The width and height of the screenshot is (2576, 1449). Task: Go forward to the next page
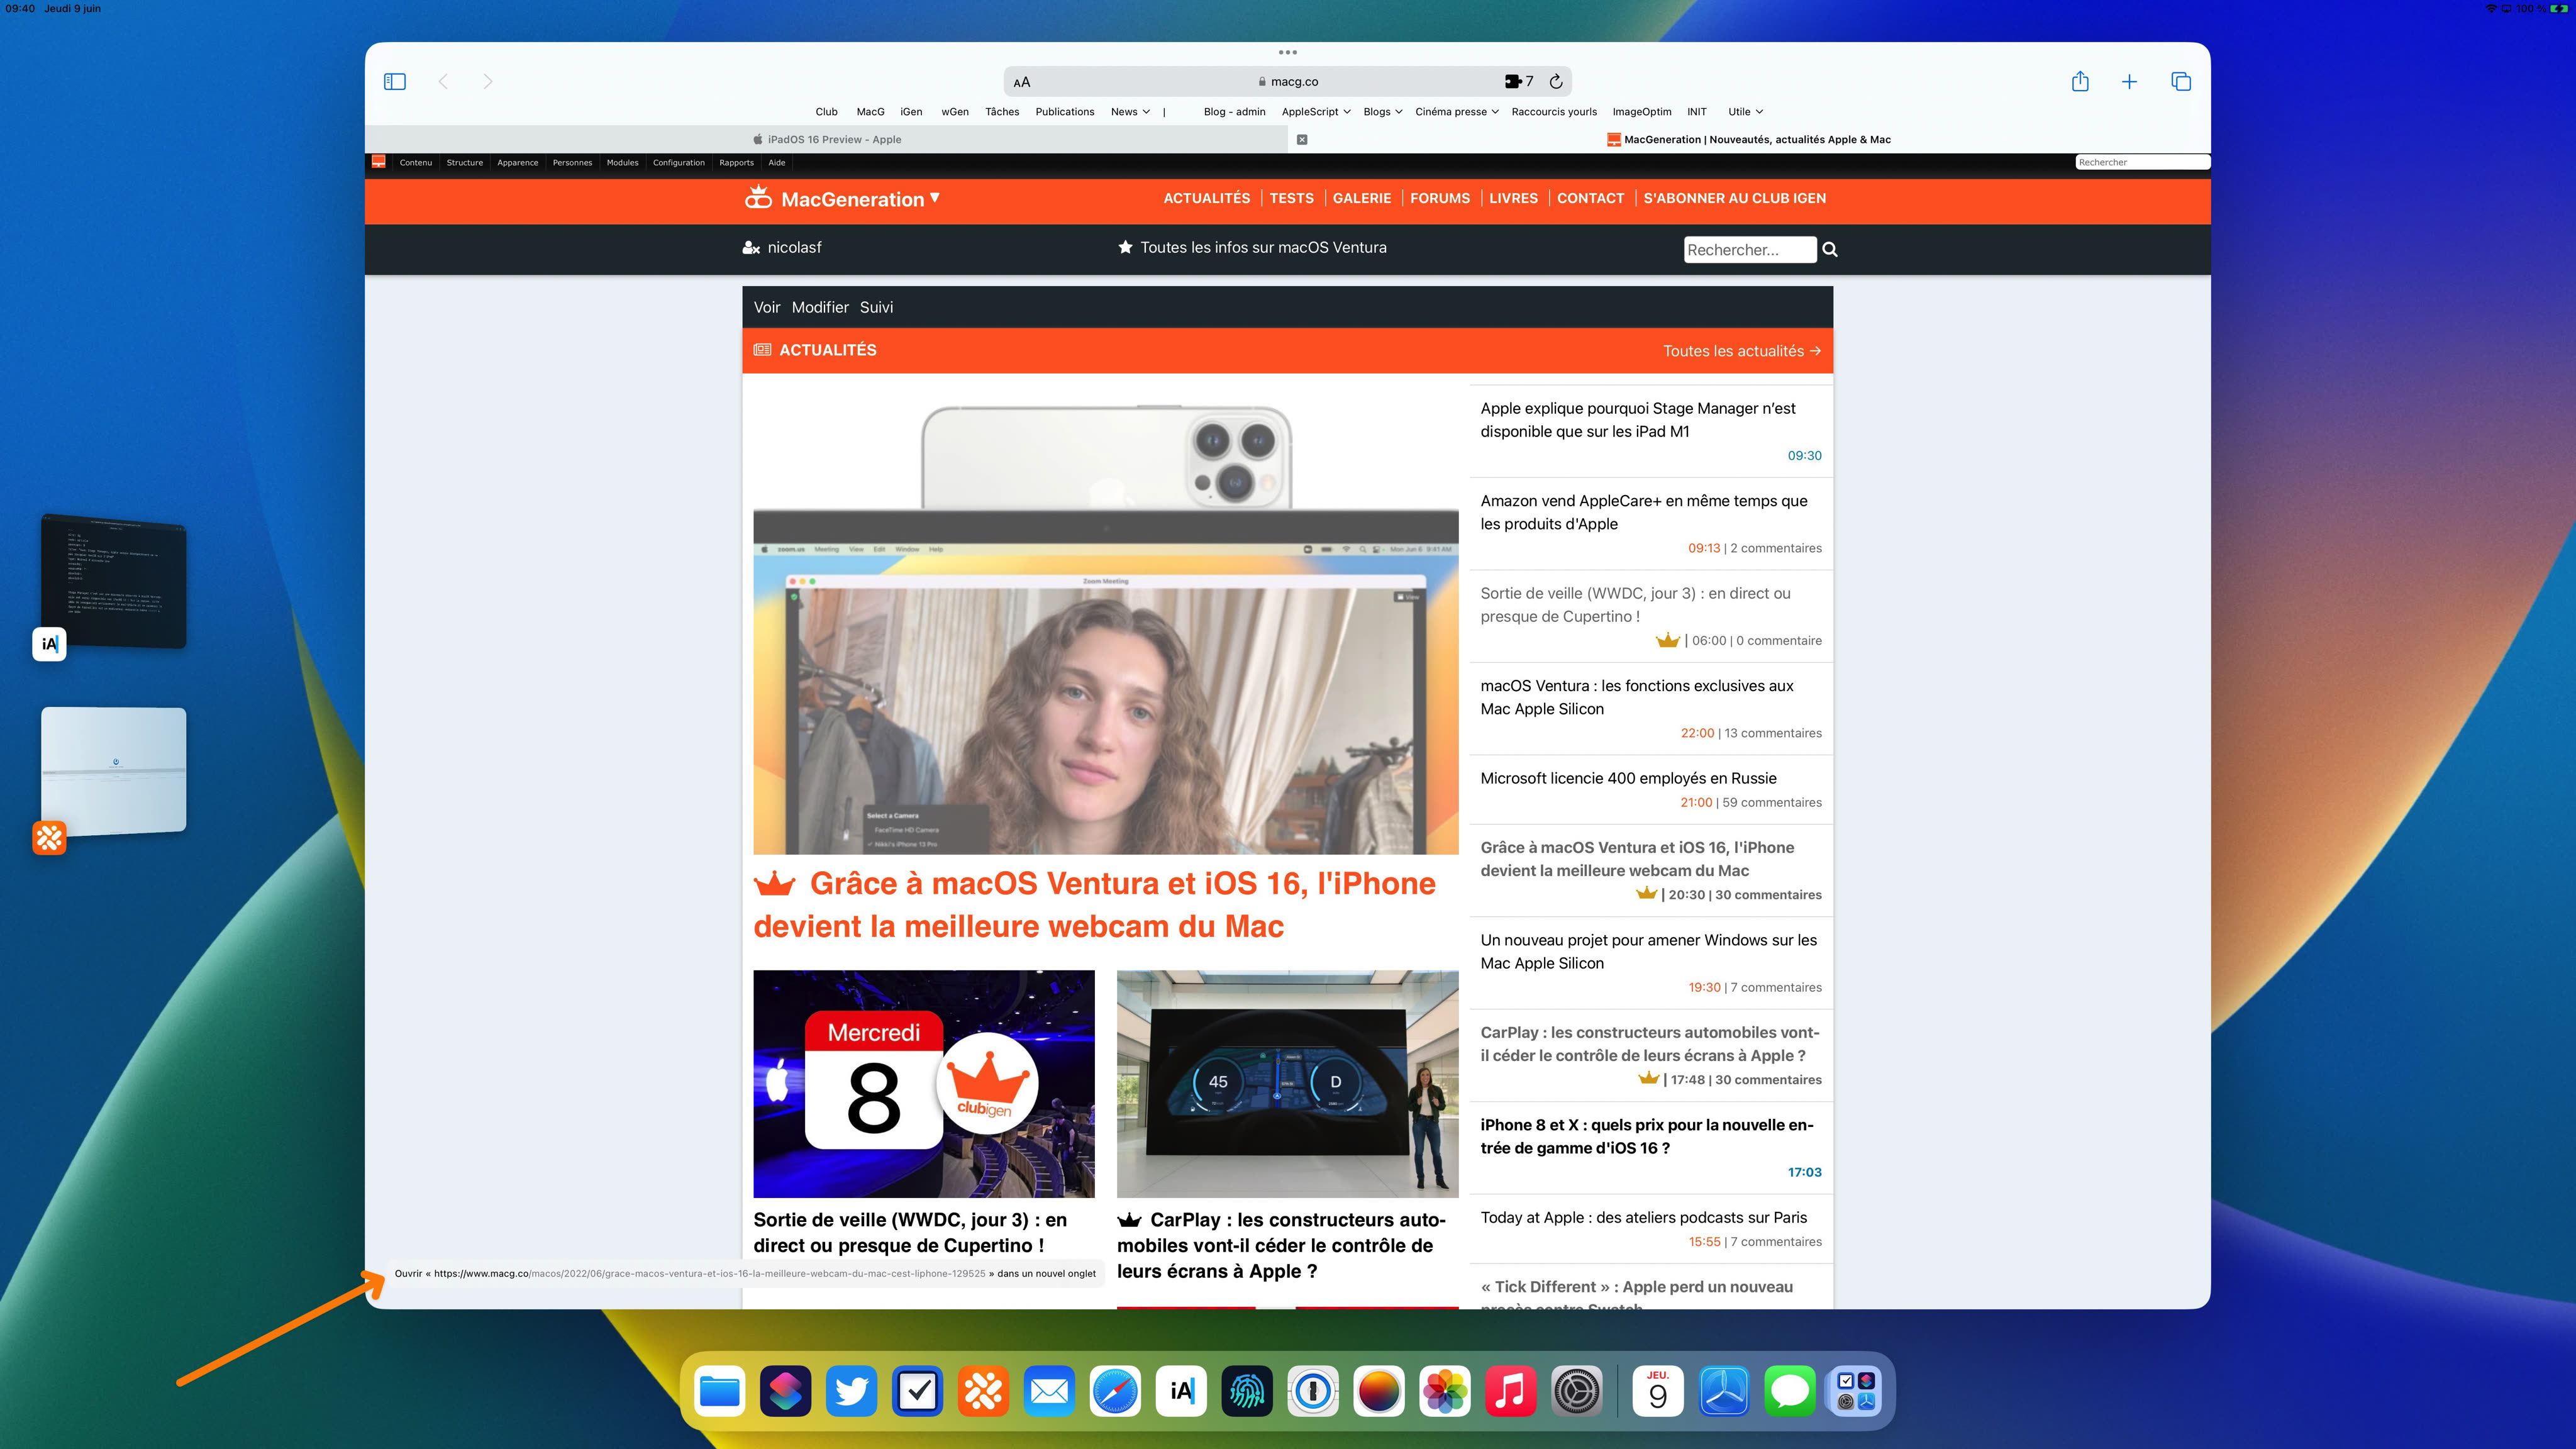tap(487, 81)
